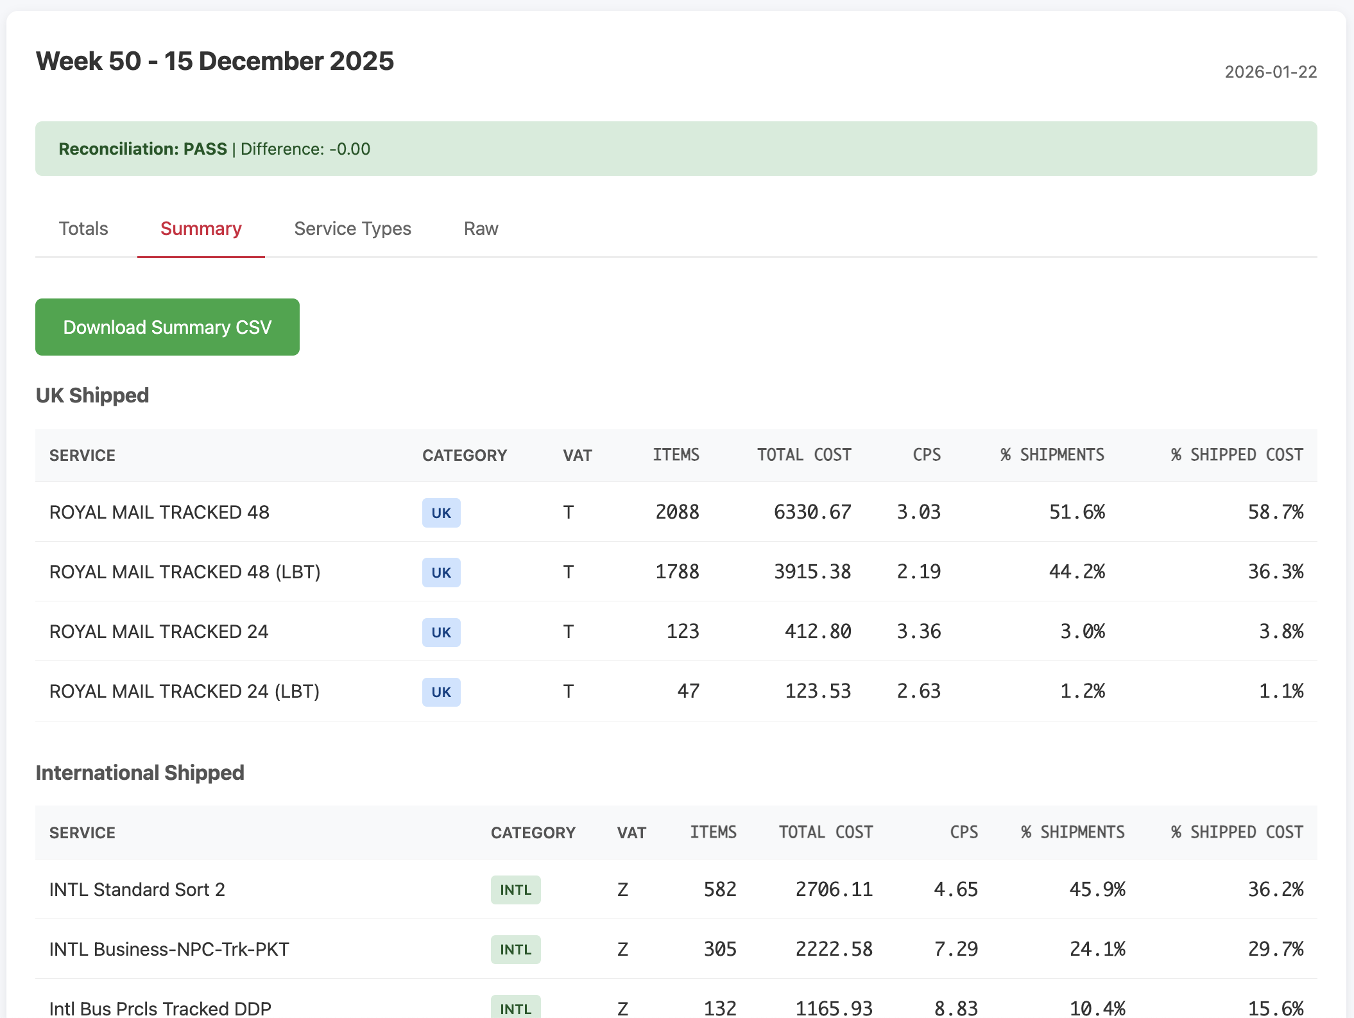Click the UK badge for Royal Mail Tracked 48
This screenshot has height=1018, width=1354.
pos(441,513)
